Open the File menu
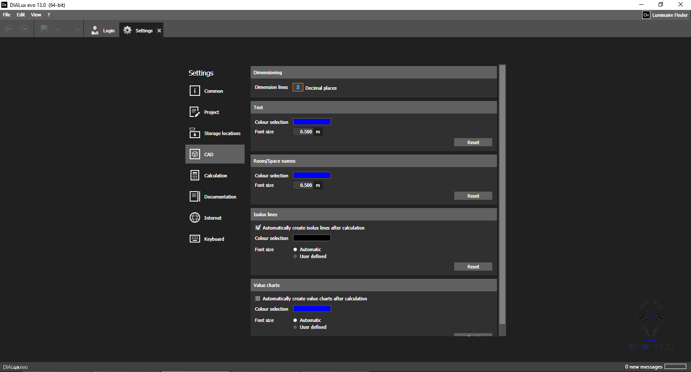Screen dimensions: 691x372 pos(6,15)
